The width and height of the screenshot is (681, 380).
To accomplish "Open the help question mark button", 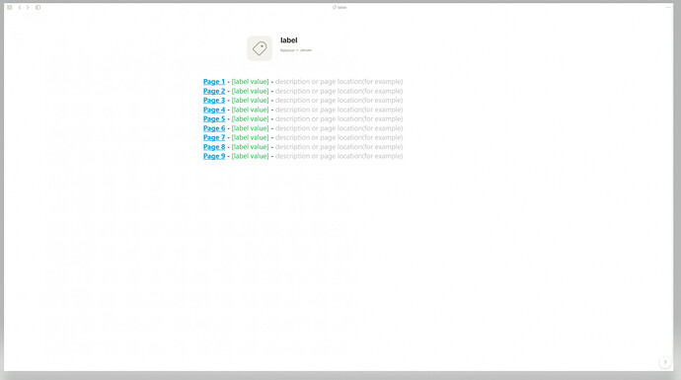I will [665, 362].
